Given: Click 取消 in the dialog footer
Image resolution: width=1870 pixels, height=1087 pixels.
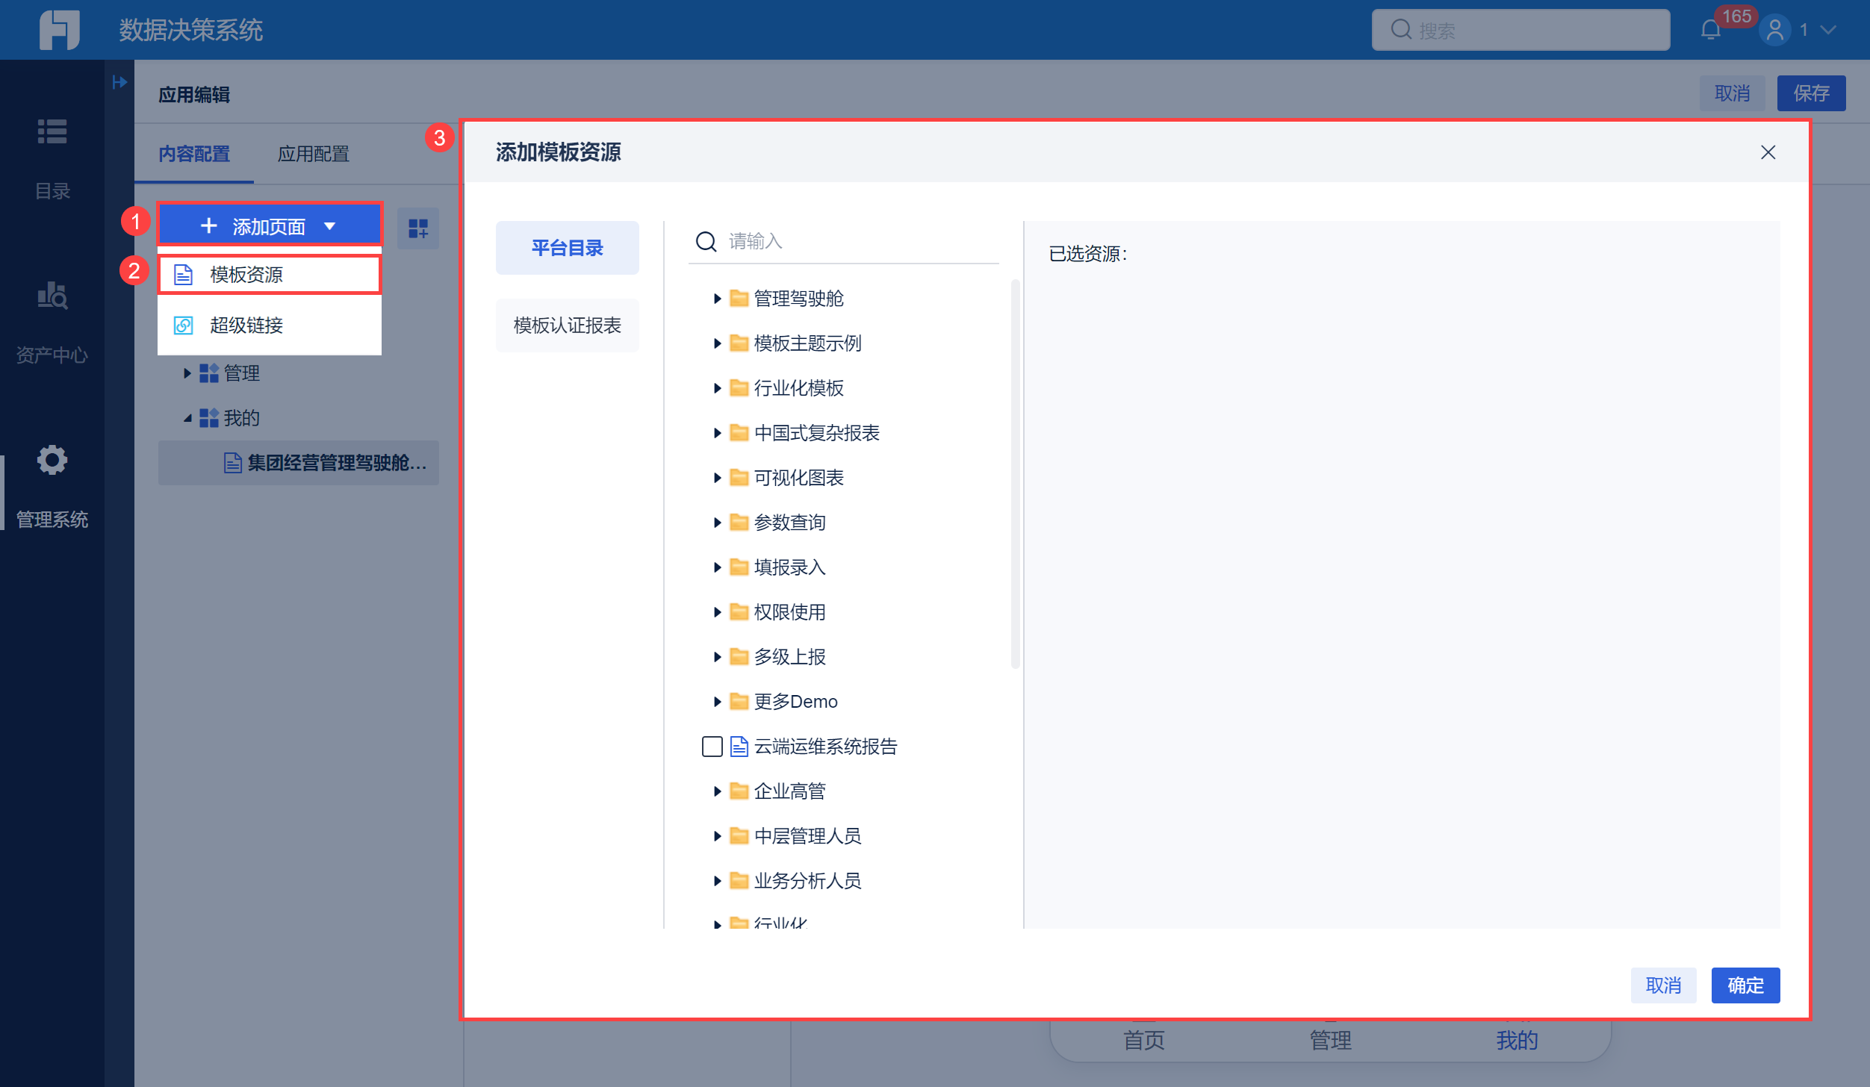Looking at the screenshot, I should [x=1663, y=985].
